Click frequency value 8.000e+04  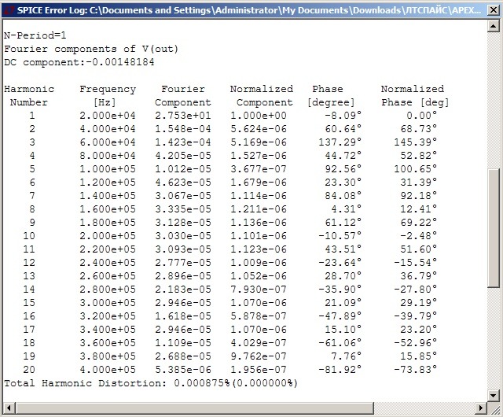click(x=108, y=156)
